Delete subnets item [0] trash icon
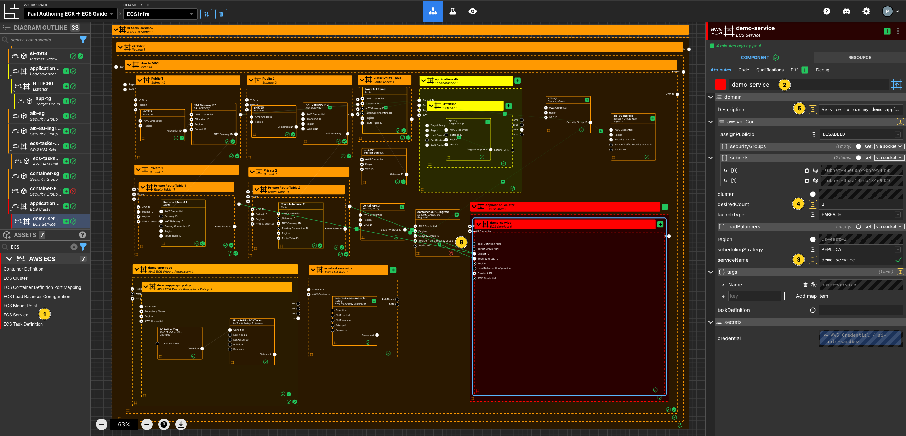This screenshot has height=436, width=906. (807, 170)
